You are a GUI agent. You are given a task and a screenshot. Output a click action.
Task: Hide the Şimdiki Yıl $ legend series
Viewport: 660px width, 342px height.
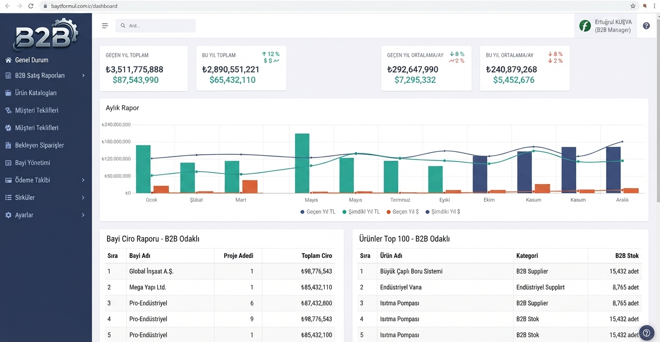pos(443,212)
